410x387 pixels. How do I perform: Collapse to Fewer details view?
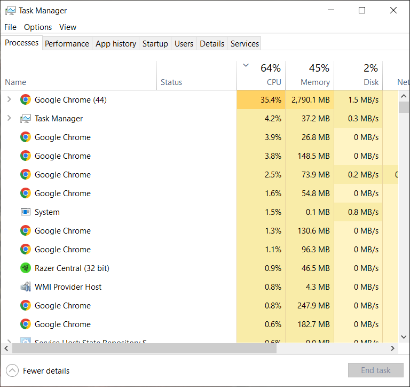[x=38, y=371]
